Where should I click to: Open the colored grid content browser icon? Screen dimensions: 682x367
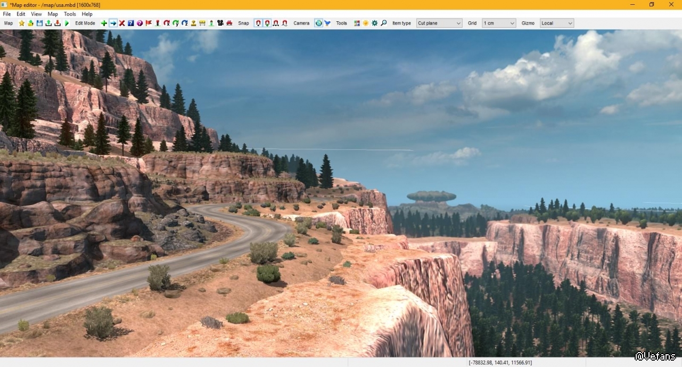pos(357,23)
